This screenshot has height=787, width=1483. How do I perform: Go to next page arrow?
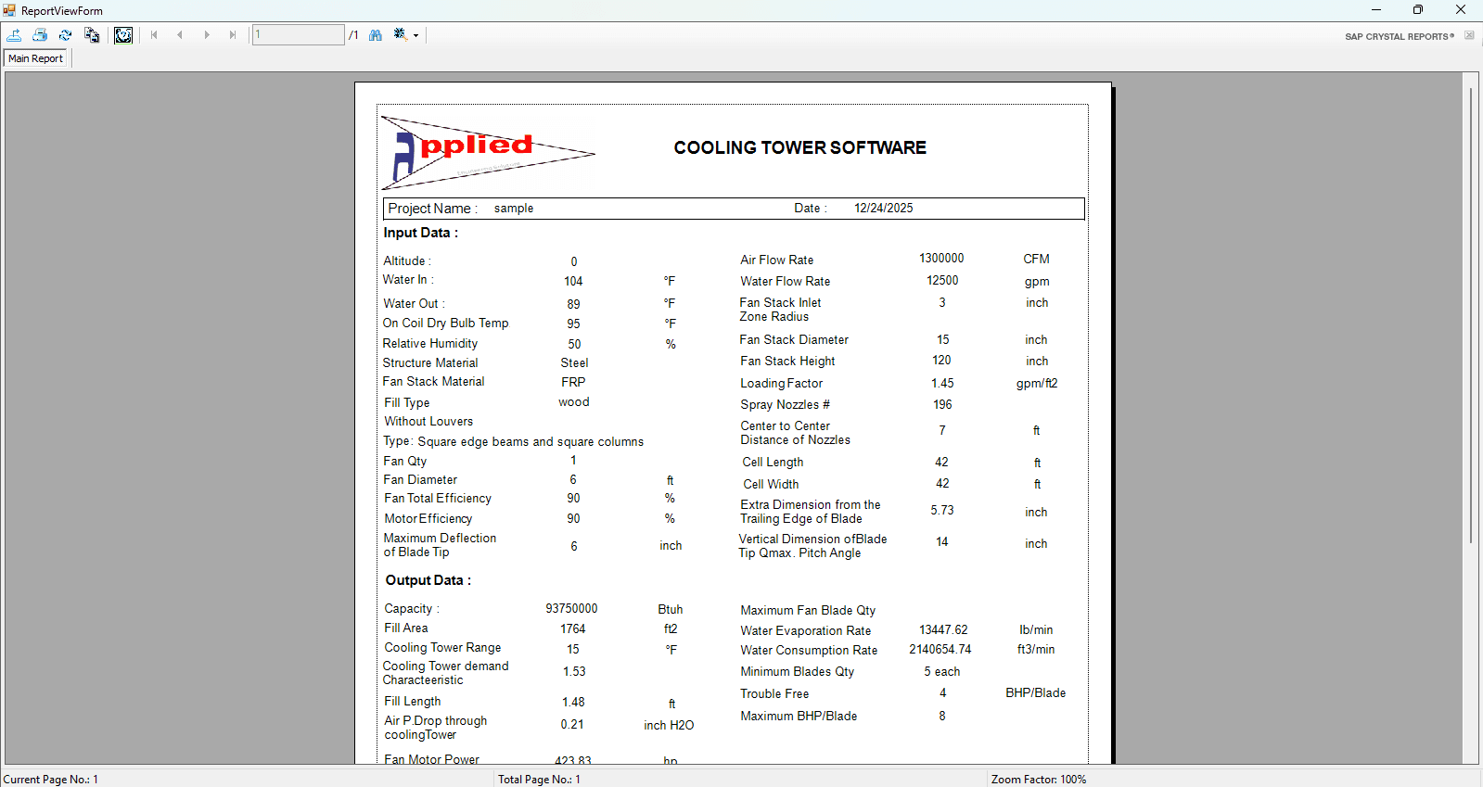pyautogui.click(x=207, y=35)
